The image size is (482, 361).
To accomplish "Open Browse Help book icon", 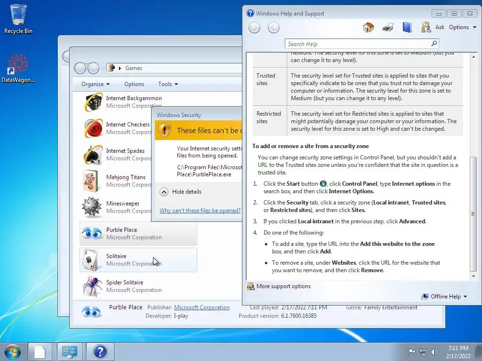I will (407, 27).
